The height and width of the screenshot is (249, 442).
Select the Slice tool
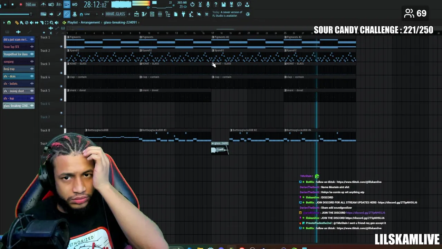coord(42,22)
